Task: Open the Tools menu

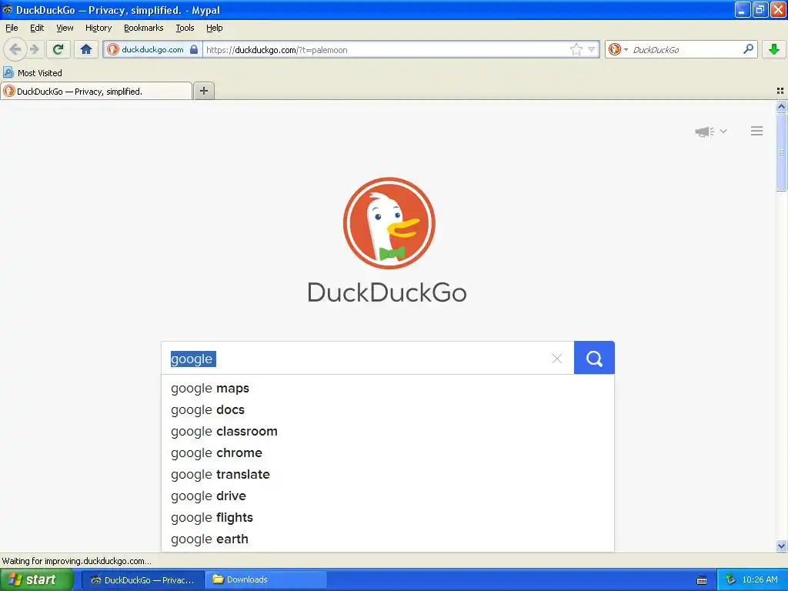Action: point(185,28)
